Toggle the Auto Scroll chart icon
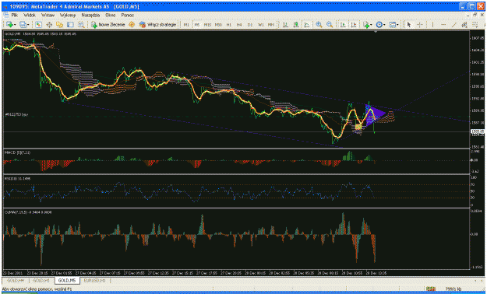Viewport: 487px width, 294px height. (343, 25)
